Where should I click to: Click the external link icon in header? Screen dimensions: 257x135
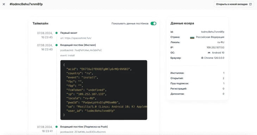250,4
